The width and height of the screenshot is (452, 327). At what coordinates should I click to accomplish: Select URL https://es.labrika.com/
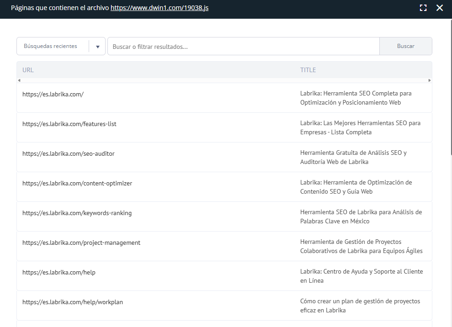click(x=53, y=94)
